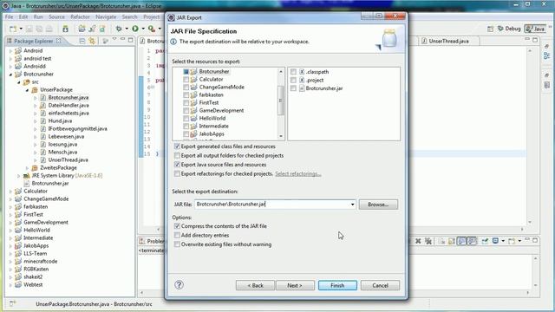The height and width of the screenshot is (312, 555).
Task: Click the New Java Package toolbar icon
Action: (x=82, y=29)
